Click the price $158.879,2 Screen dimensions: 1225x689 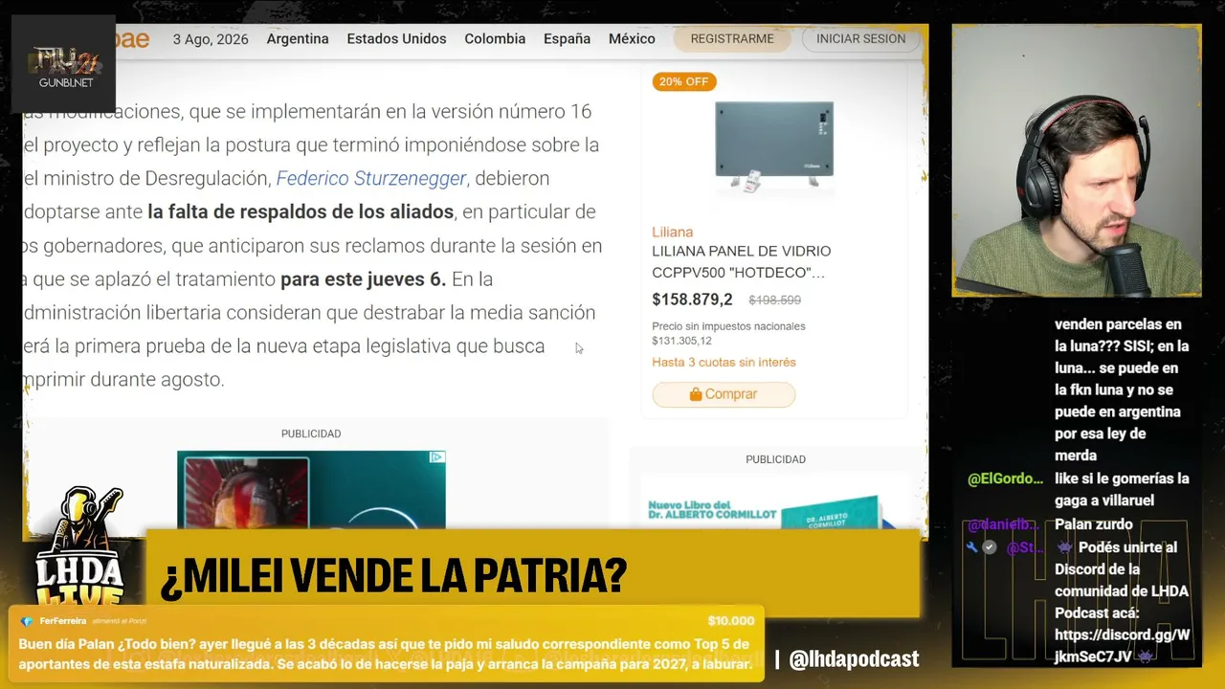pos(692,300)
